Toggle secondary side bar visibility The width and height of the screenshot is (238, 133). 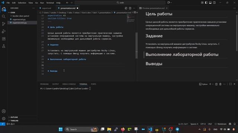(x=214, y=3)
